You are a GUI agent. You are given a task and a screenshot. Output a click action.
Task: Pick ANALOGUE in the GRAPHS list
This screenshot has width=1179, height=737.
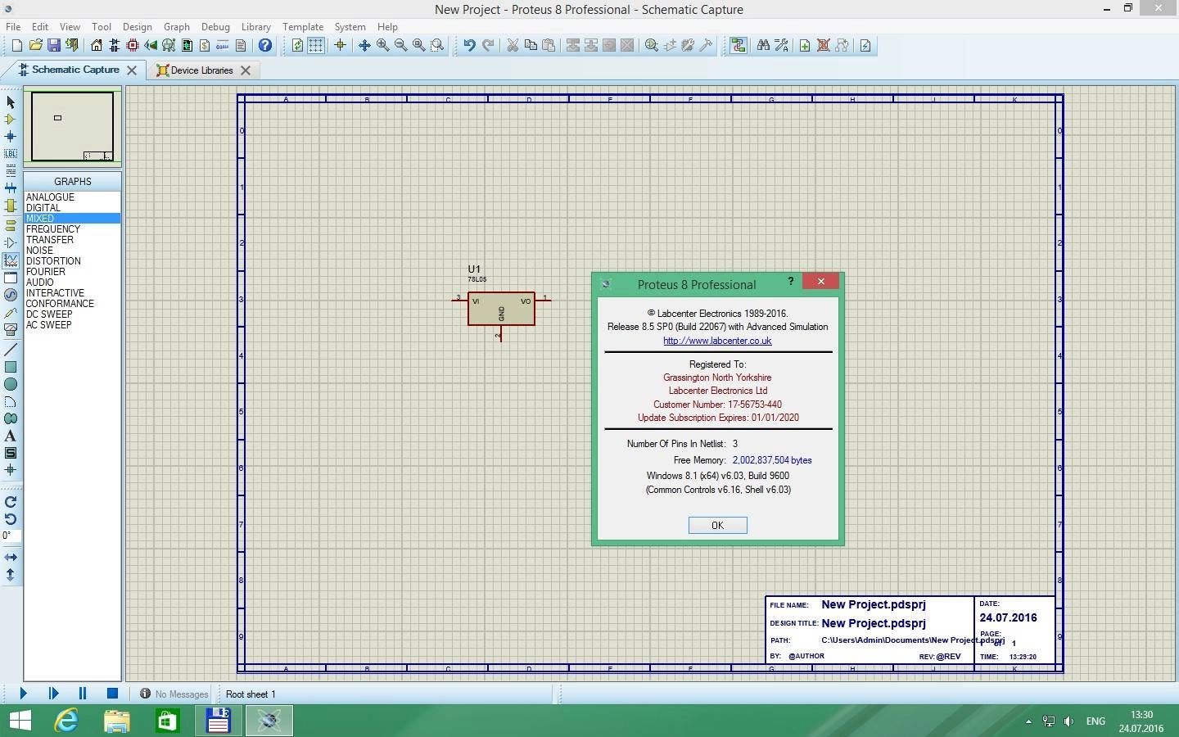click(x=72, y=197)
